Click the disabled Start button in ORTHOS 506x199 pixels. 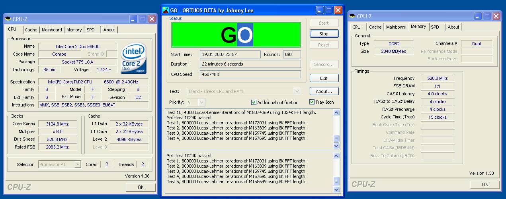[x=324, y=23]
